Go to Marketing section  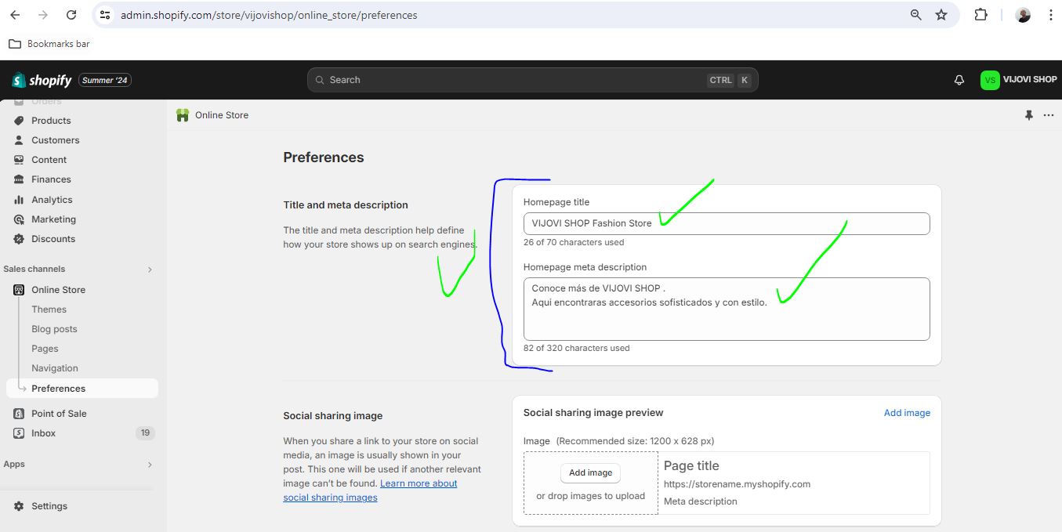tap(53, 219)
